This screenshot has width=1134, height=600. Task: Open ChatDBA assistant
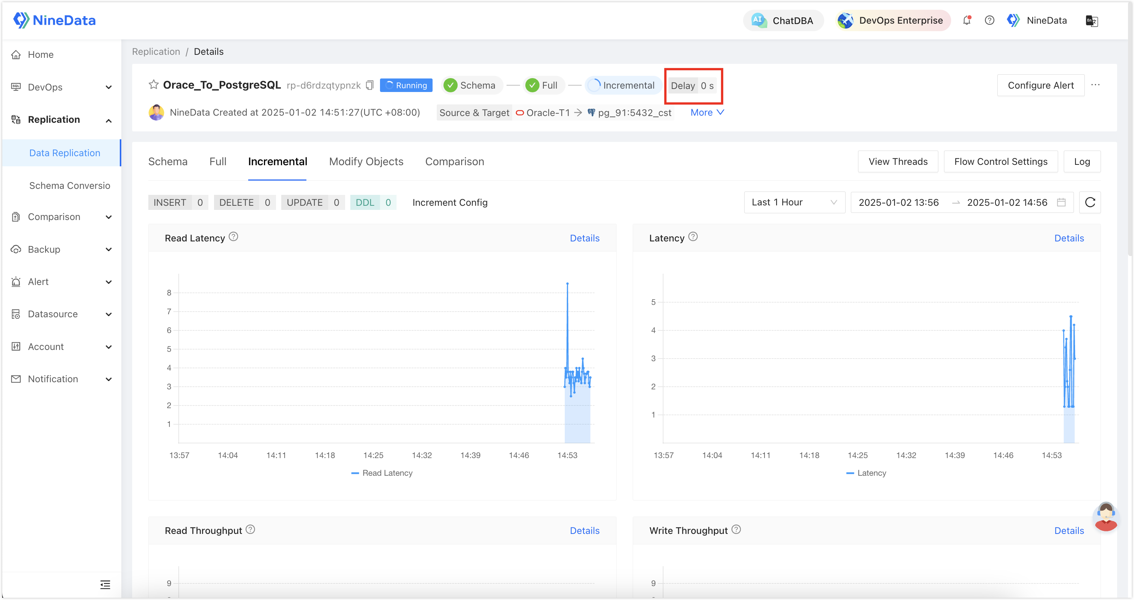783,21
